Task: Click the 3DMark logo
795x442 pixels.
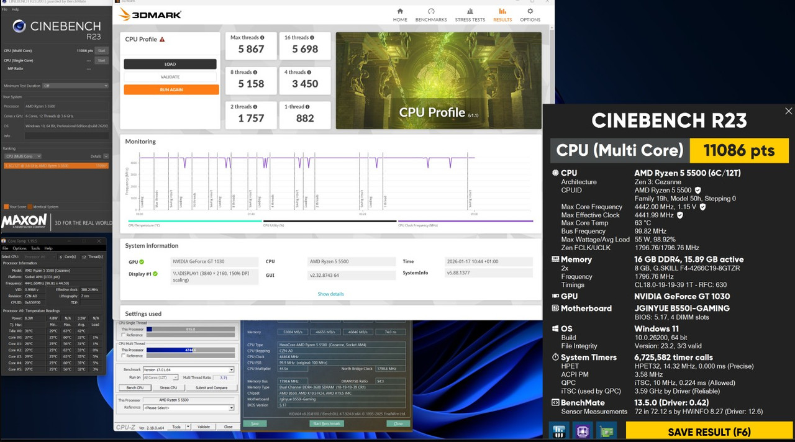Action: coord(150,14)
